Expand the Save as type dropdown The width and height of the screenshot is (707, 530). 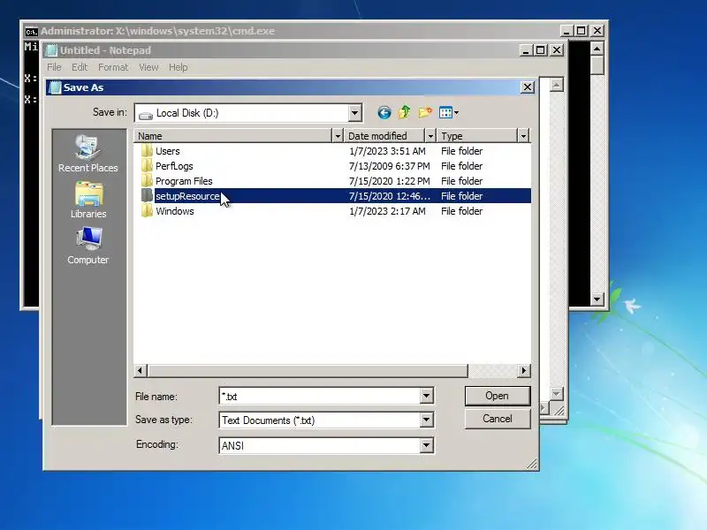426,420
